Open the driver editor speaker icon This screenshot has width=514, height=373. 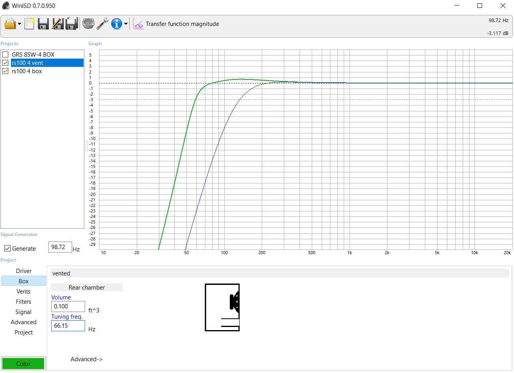point(88,24)
